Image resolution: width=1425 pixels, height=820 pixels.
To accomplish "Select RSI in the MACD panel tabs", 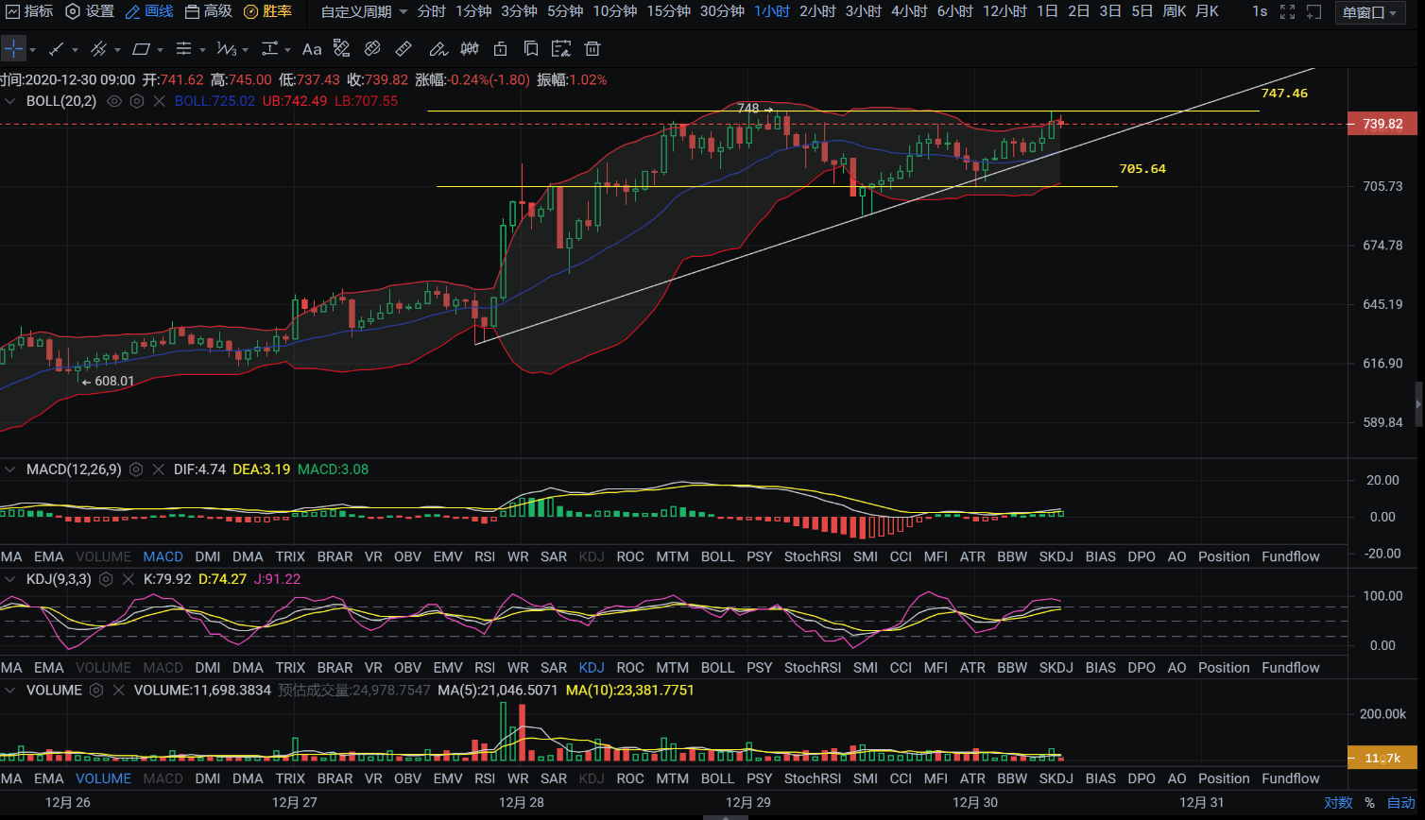I will [485, 556].
